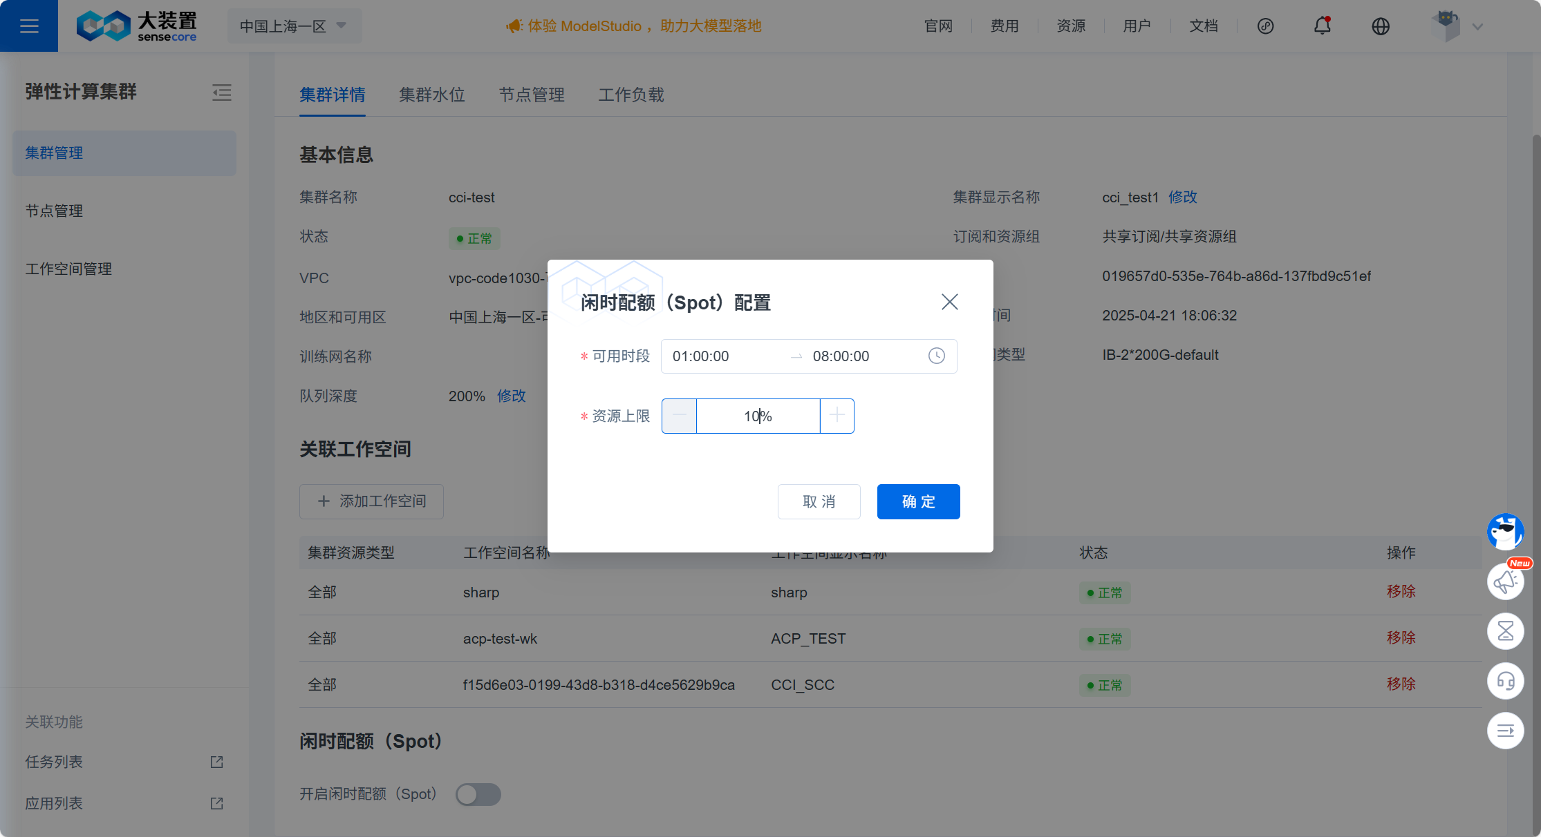Click the hourglass floating icon
The width and height of the screenshot is (1541, 837).
pos(1505,631)
